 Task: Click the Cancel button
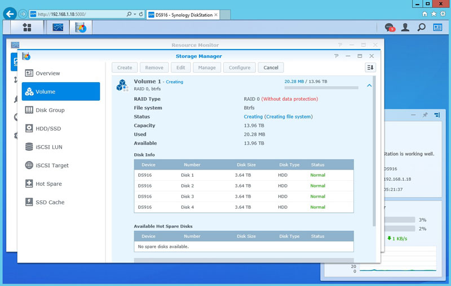271,68
